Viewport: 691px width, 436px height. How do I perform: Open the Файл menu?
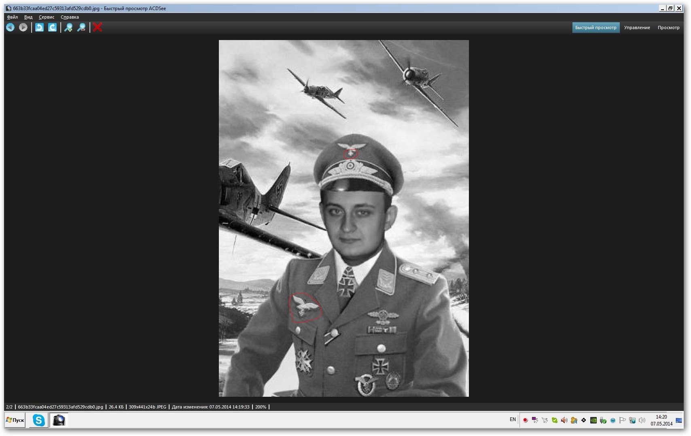tap(13, 17)
